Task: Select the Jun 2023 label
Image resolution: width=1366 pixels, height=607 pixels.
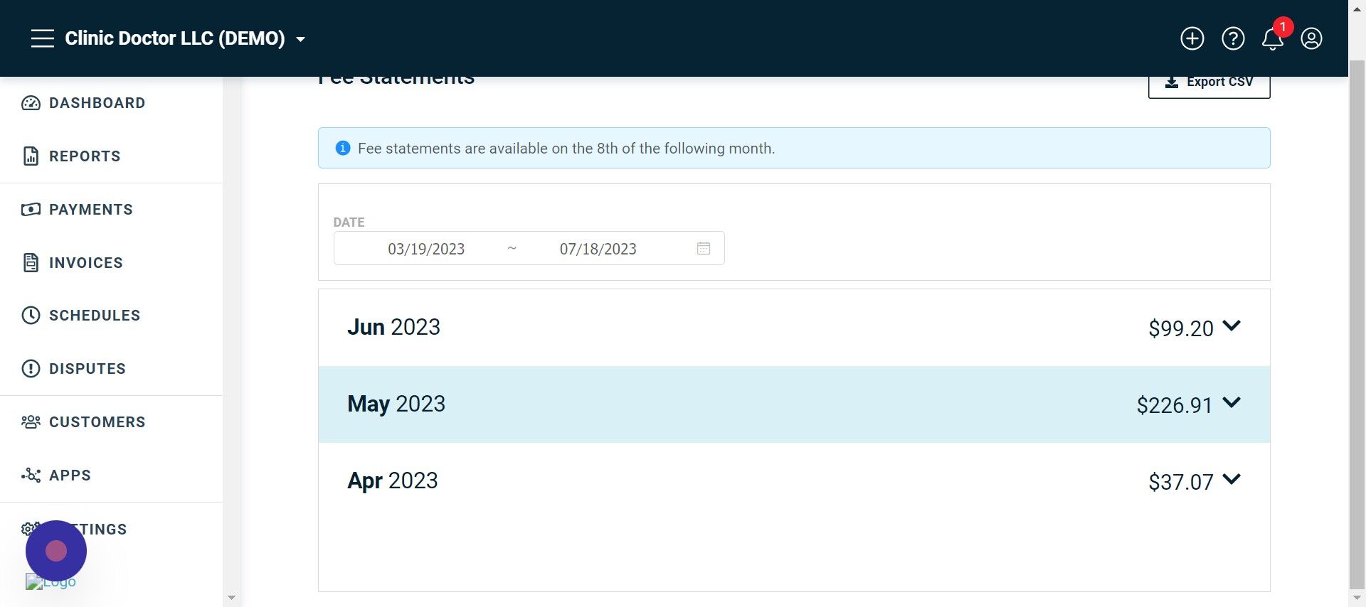Action: click(x=393, y=328)
